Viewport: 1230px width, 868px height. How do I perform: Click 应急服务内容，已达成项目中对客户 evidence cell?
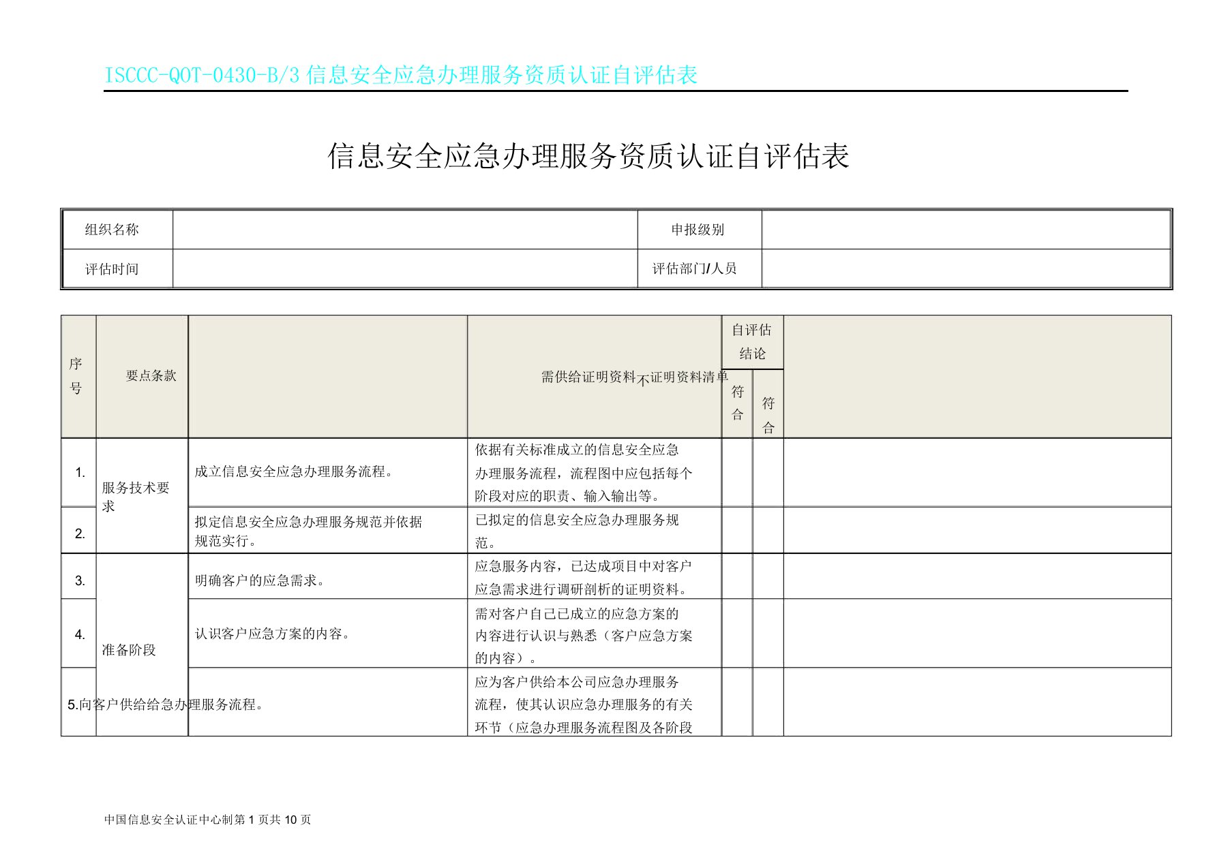(x=595, y=577)
